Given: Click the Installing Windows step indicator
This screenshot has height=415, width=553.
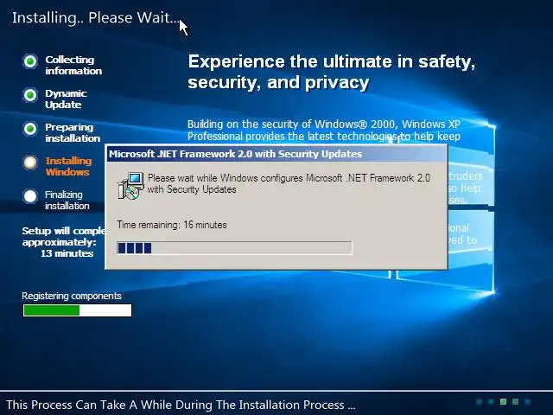Looking at the screenshot, I should [x=30, y=163].
